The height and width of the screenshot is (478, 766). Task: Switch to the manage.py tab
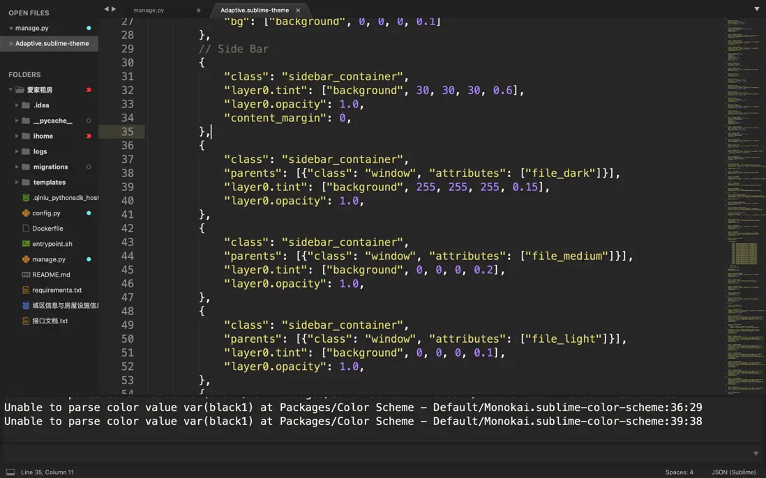pos(149,10)
